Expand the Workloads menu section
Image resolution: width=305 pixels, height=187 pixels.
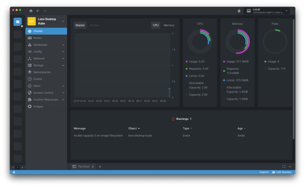pyautogui.click(x=63, y=45)
